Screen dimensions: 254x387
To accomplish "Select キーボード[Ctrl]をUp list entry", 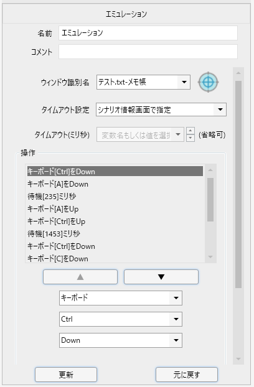I will pyautogui.click(x=115, y=221).
